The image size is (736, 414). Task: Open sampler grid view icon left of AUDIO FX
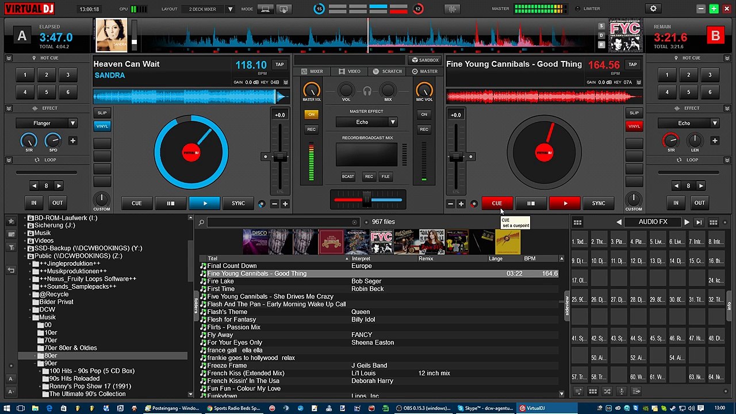[577, 222]
